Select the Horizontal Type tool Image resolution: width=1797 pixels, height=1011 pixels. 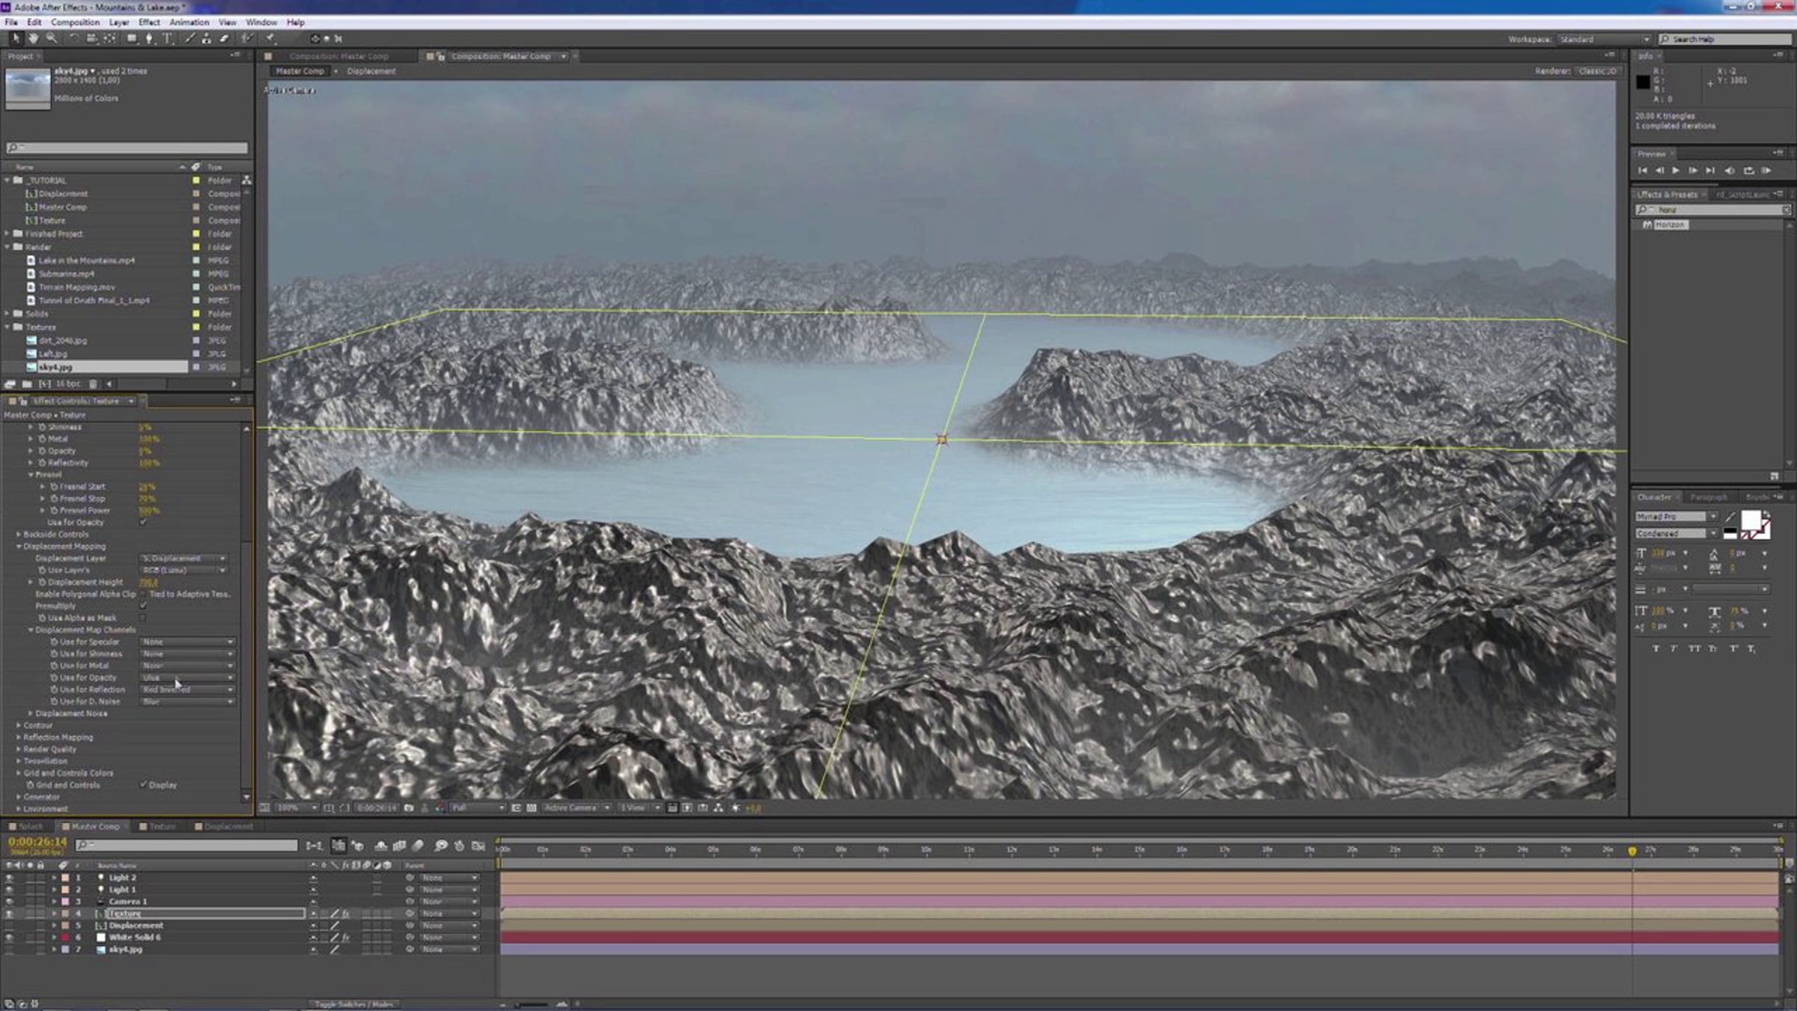(x=167, y=38)
